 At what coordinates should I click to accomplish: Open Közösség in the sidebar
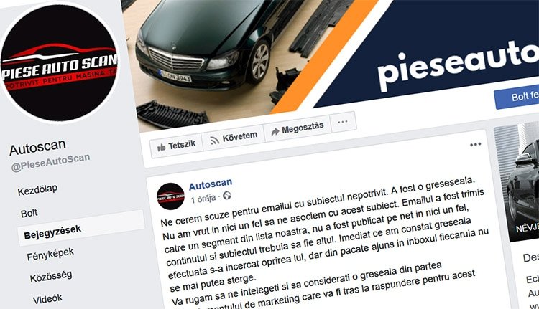click(x=51, y=276)
